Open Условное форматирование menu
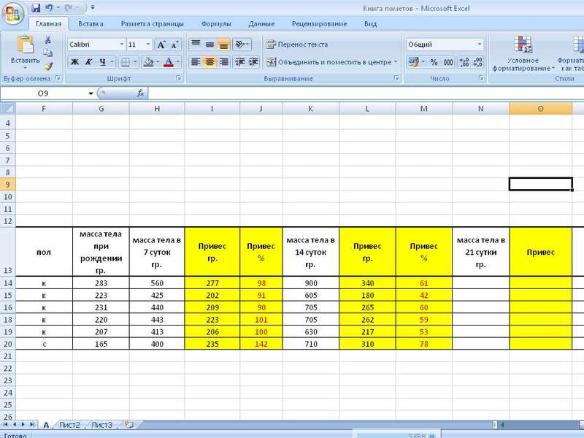The image size is (584, 438). point(523,54)
